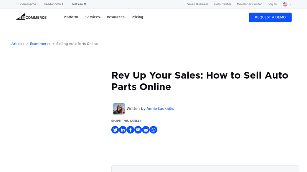Share article via email icon
The image size is (307, 172).
[138, 130]
